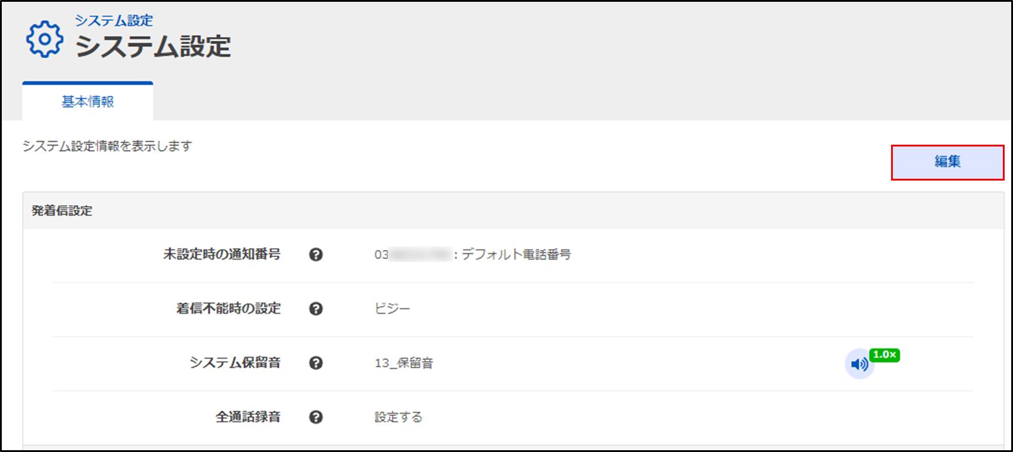Image resolution: width=1013 pixels, height=452 pixels.
Task: Click the 未設定時の通知番号 label
Action: (x=222, y=254)
